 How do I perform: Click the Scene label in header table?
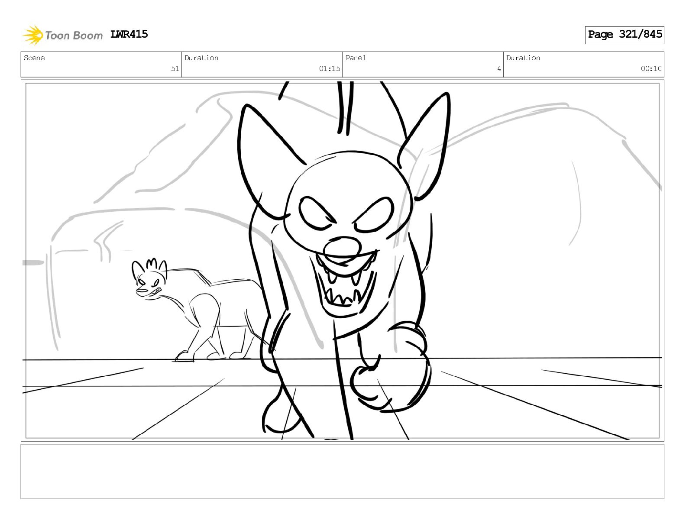(34, 58)
